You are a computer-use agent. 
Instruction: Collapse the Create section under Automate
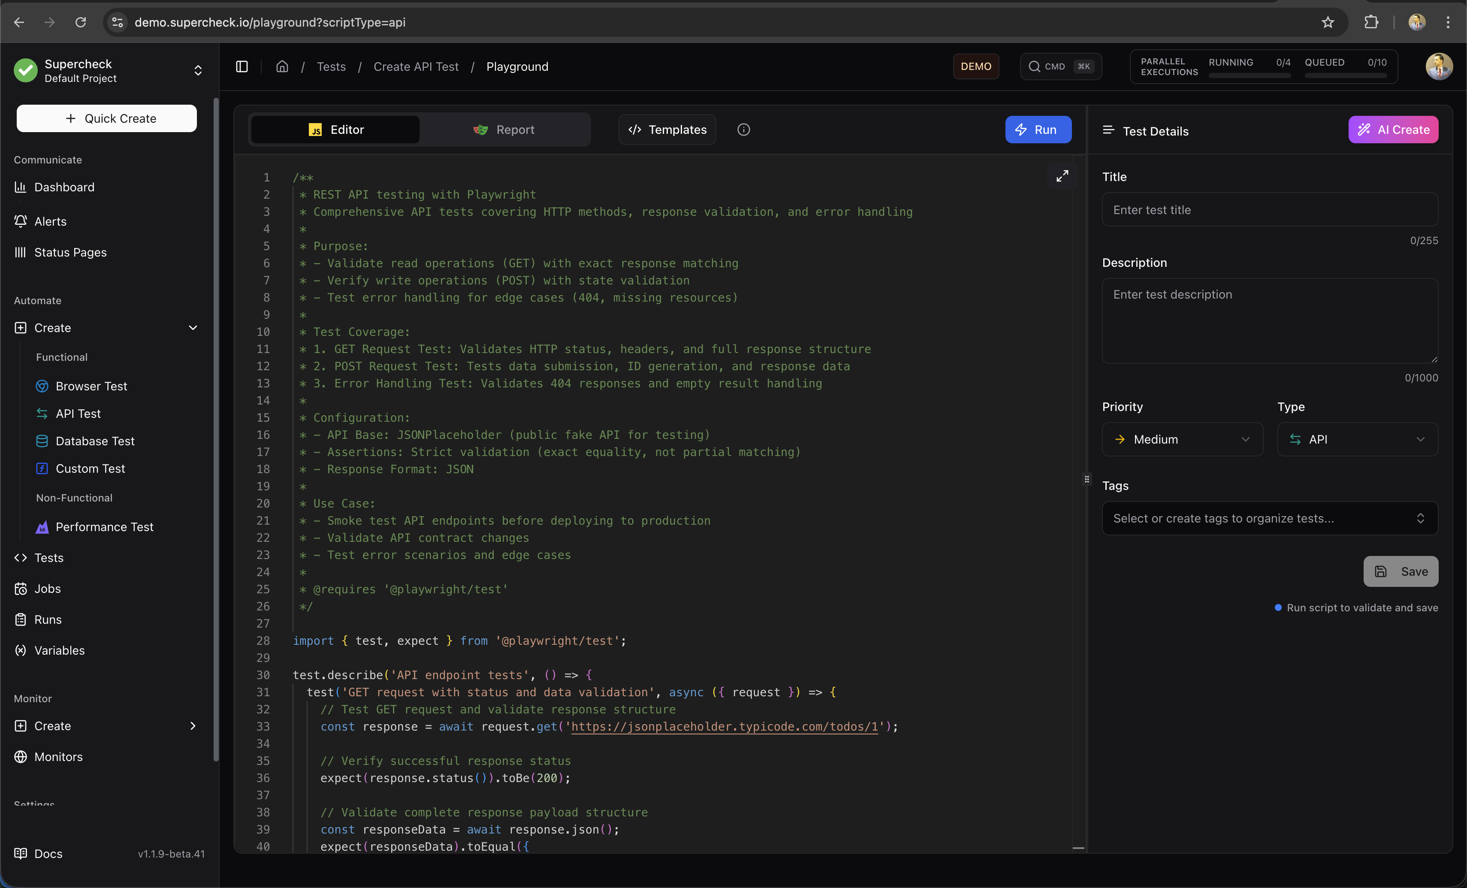coord(192,327)
